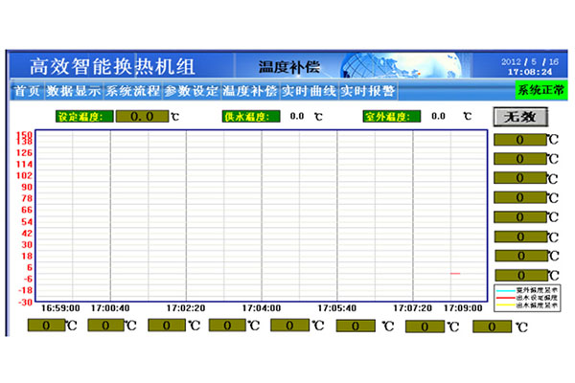
Task: Click the green 系统正常 status indicator
Action: pyautogui.click(x=541, y=90)
